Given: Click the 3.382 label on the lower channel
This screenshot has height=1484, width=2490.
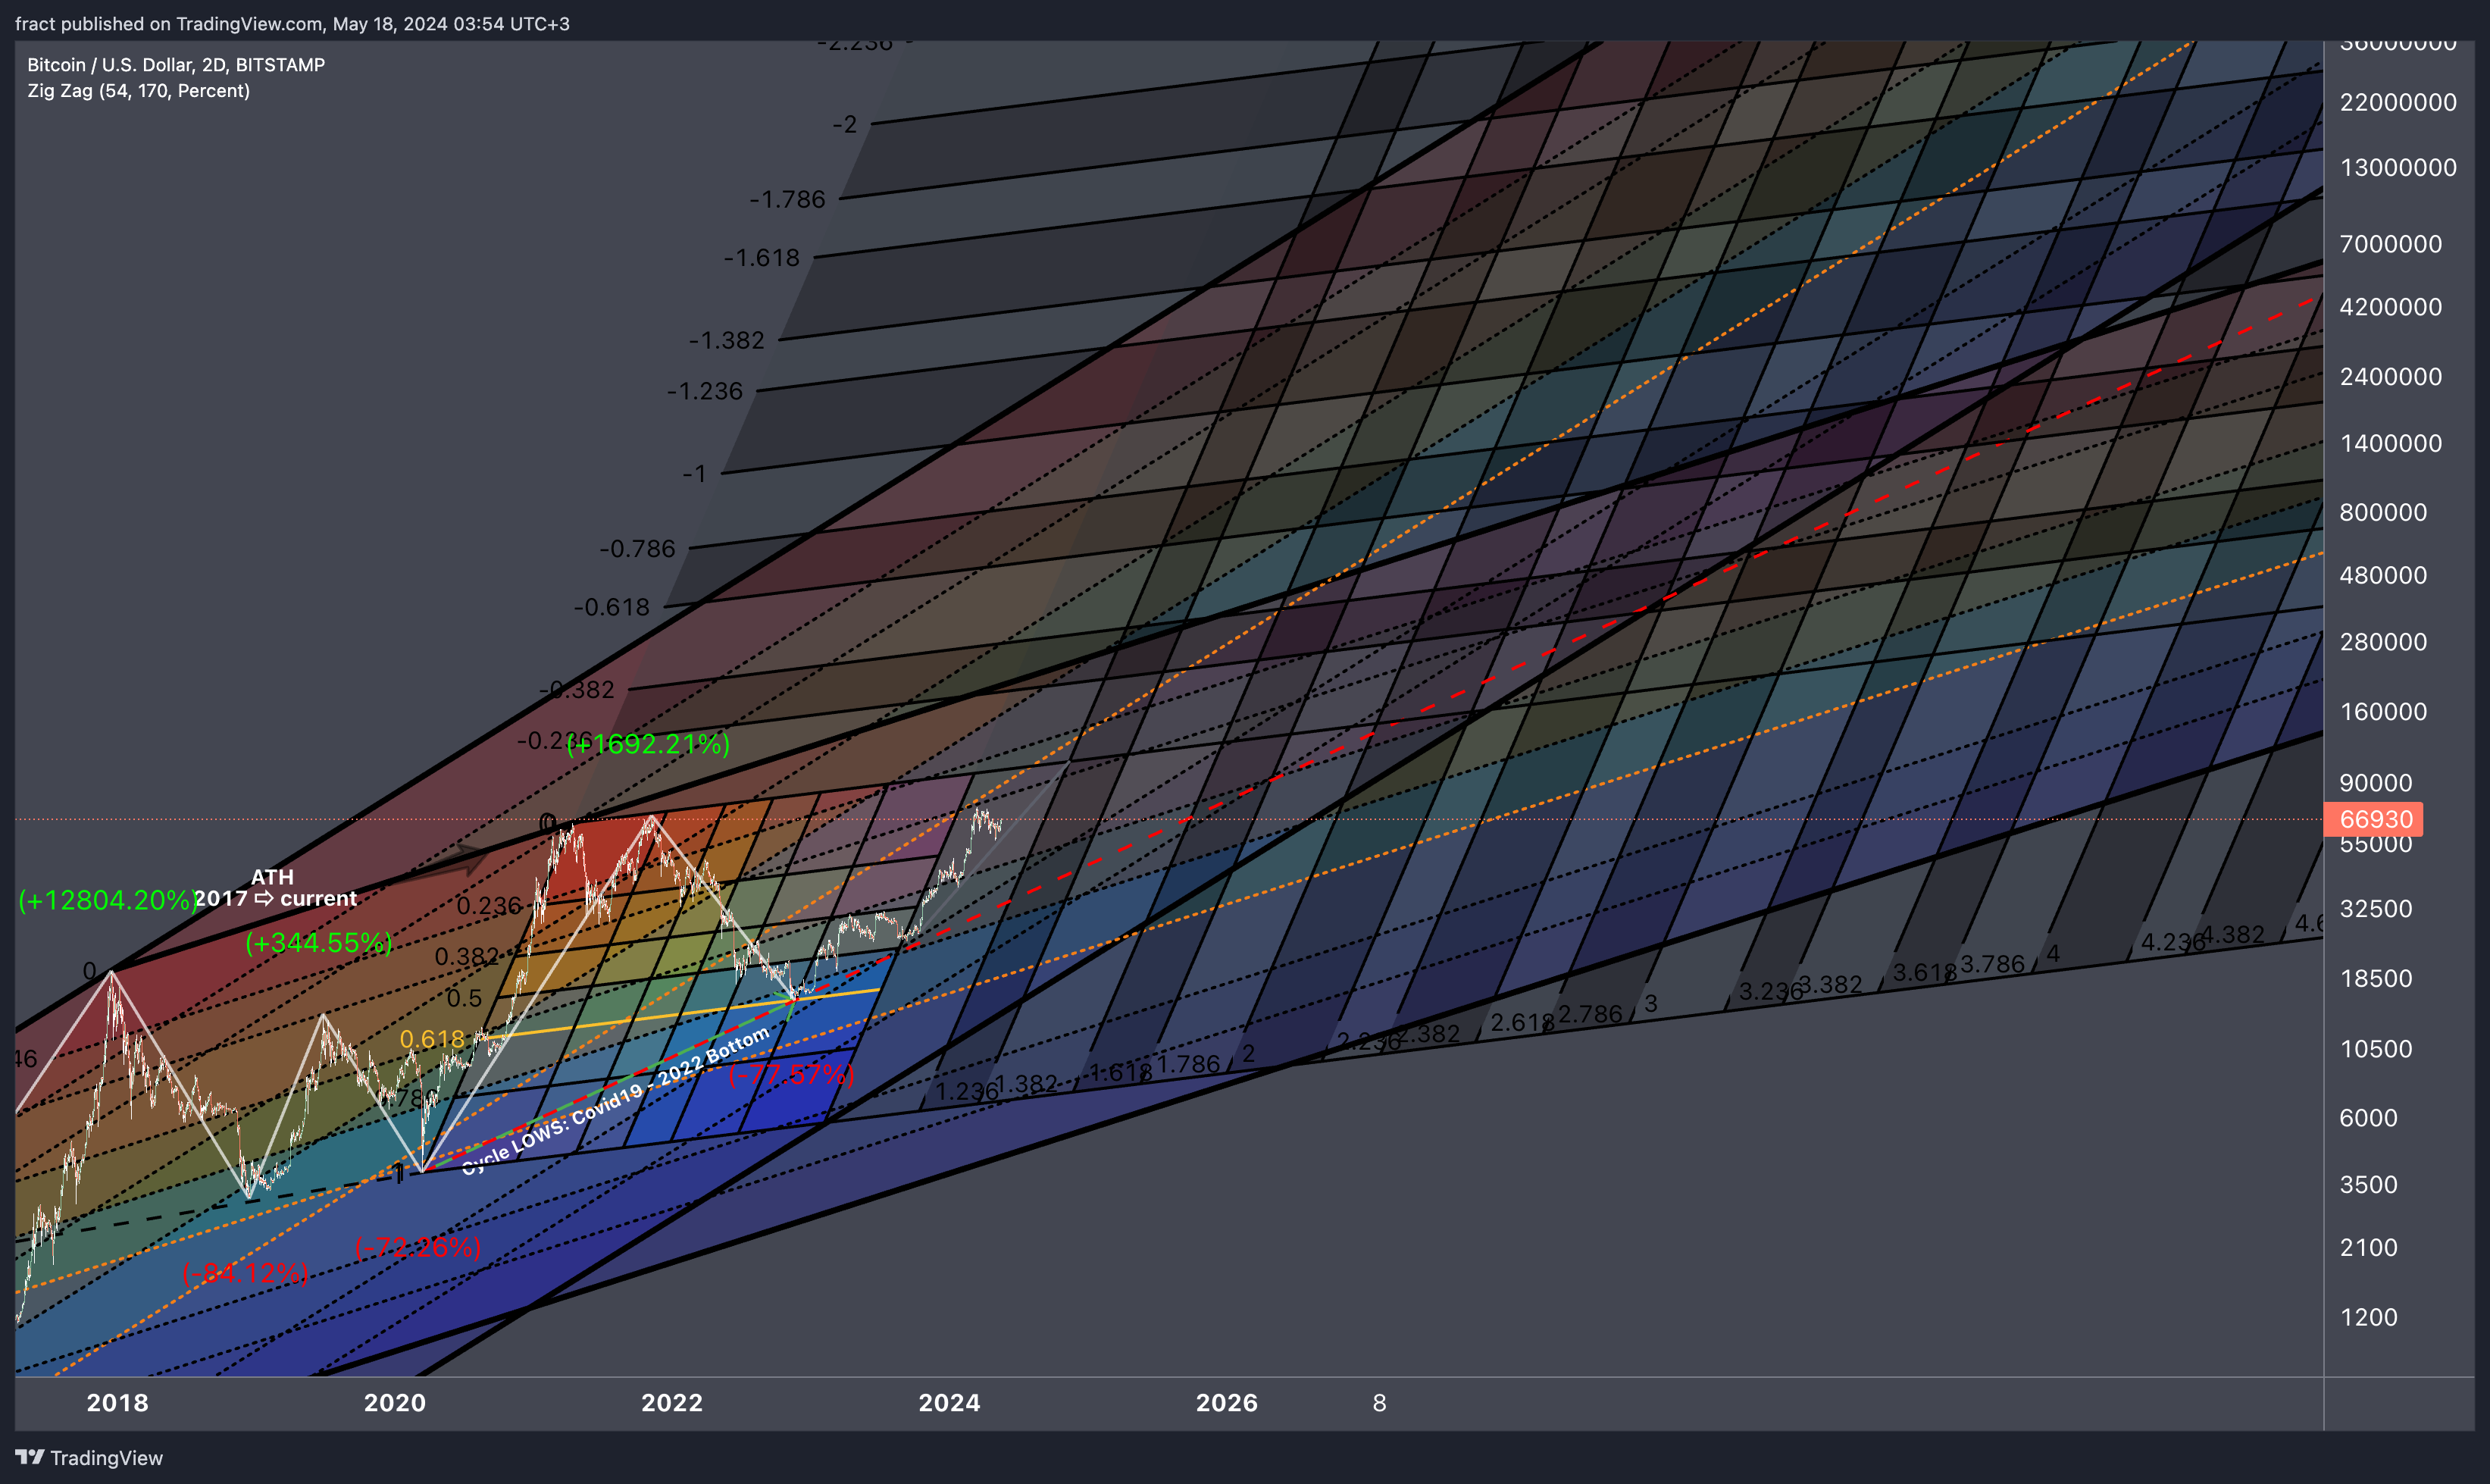Looking at the screenshot, I should (1830, 984).
